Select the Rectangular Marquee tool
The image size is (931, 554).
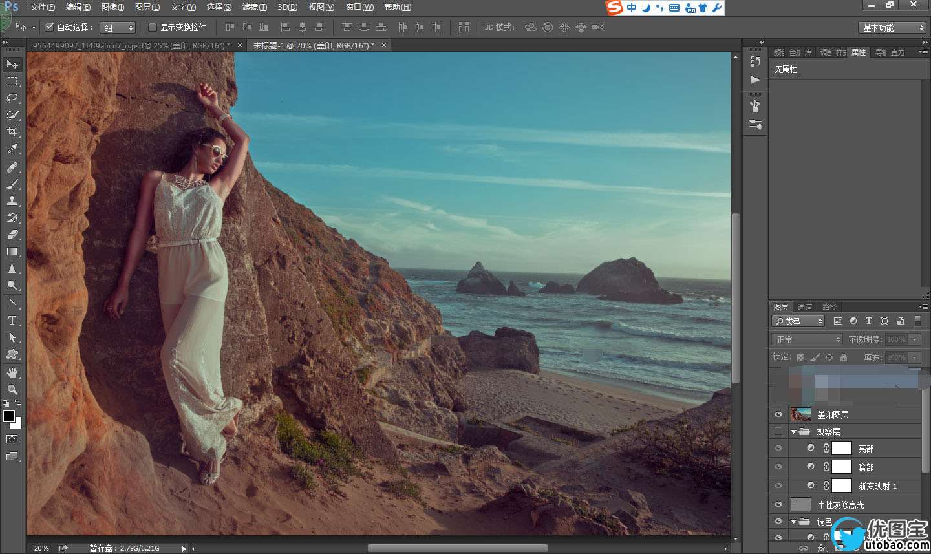12,81
